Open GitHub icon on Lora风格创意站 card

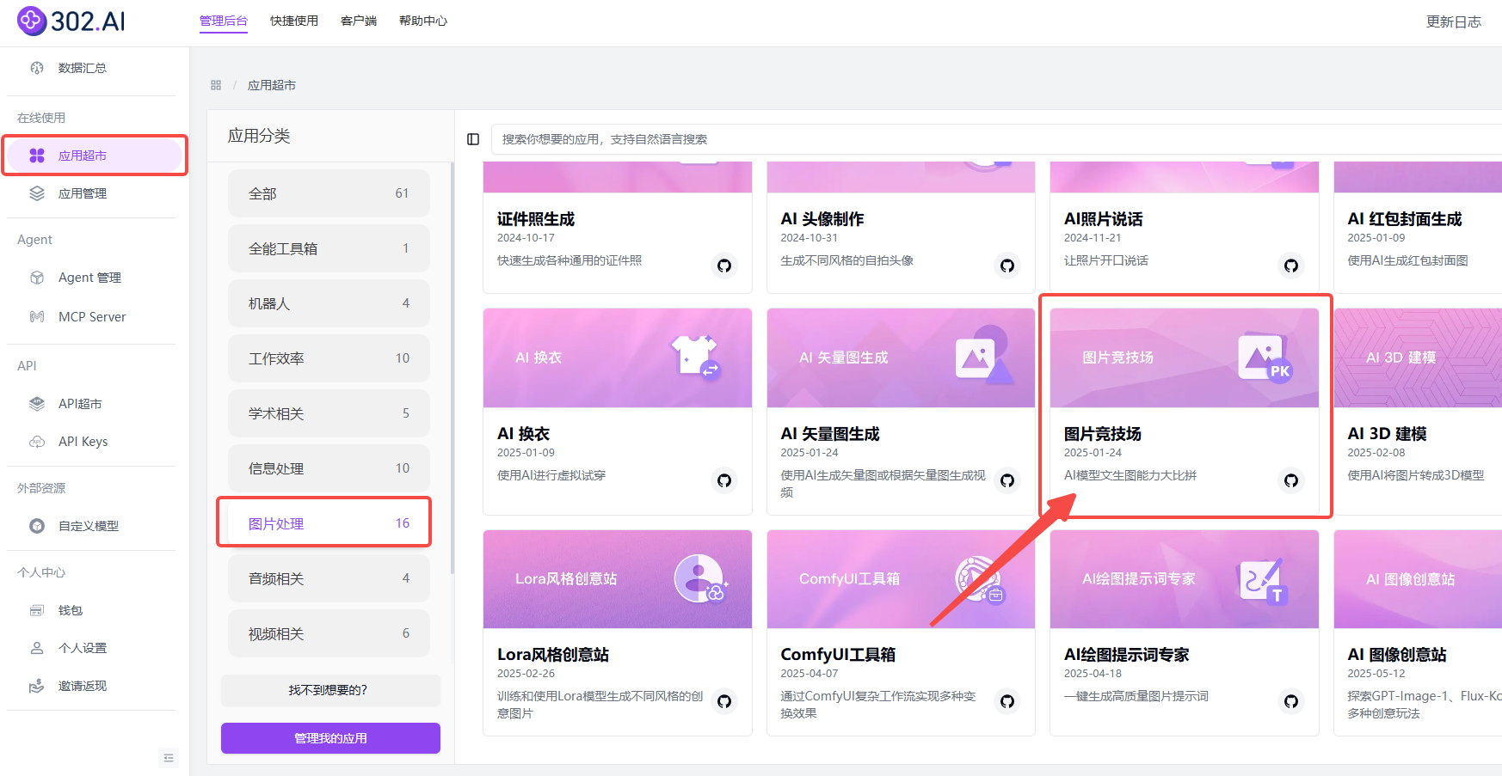click(x=724, y=701)
